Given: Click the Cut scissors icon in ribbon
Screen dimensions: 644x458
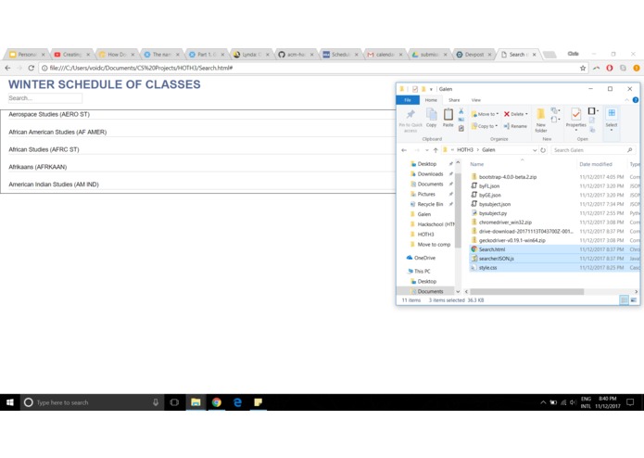Looking at the screenshot, I should tap(461, 111).
